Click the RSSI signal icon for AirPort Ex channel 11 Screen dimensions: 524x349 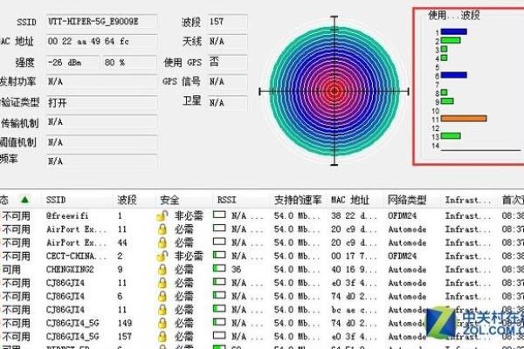[x=219, y=228]
